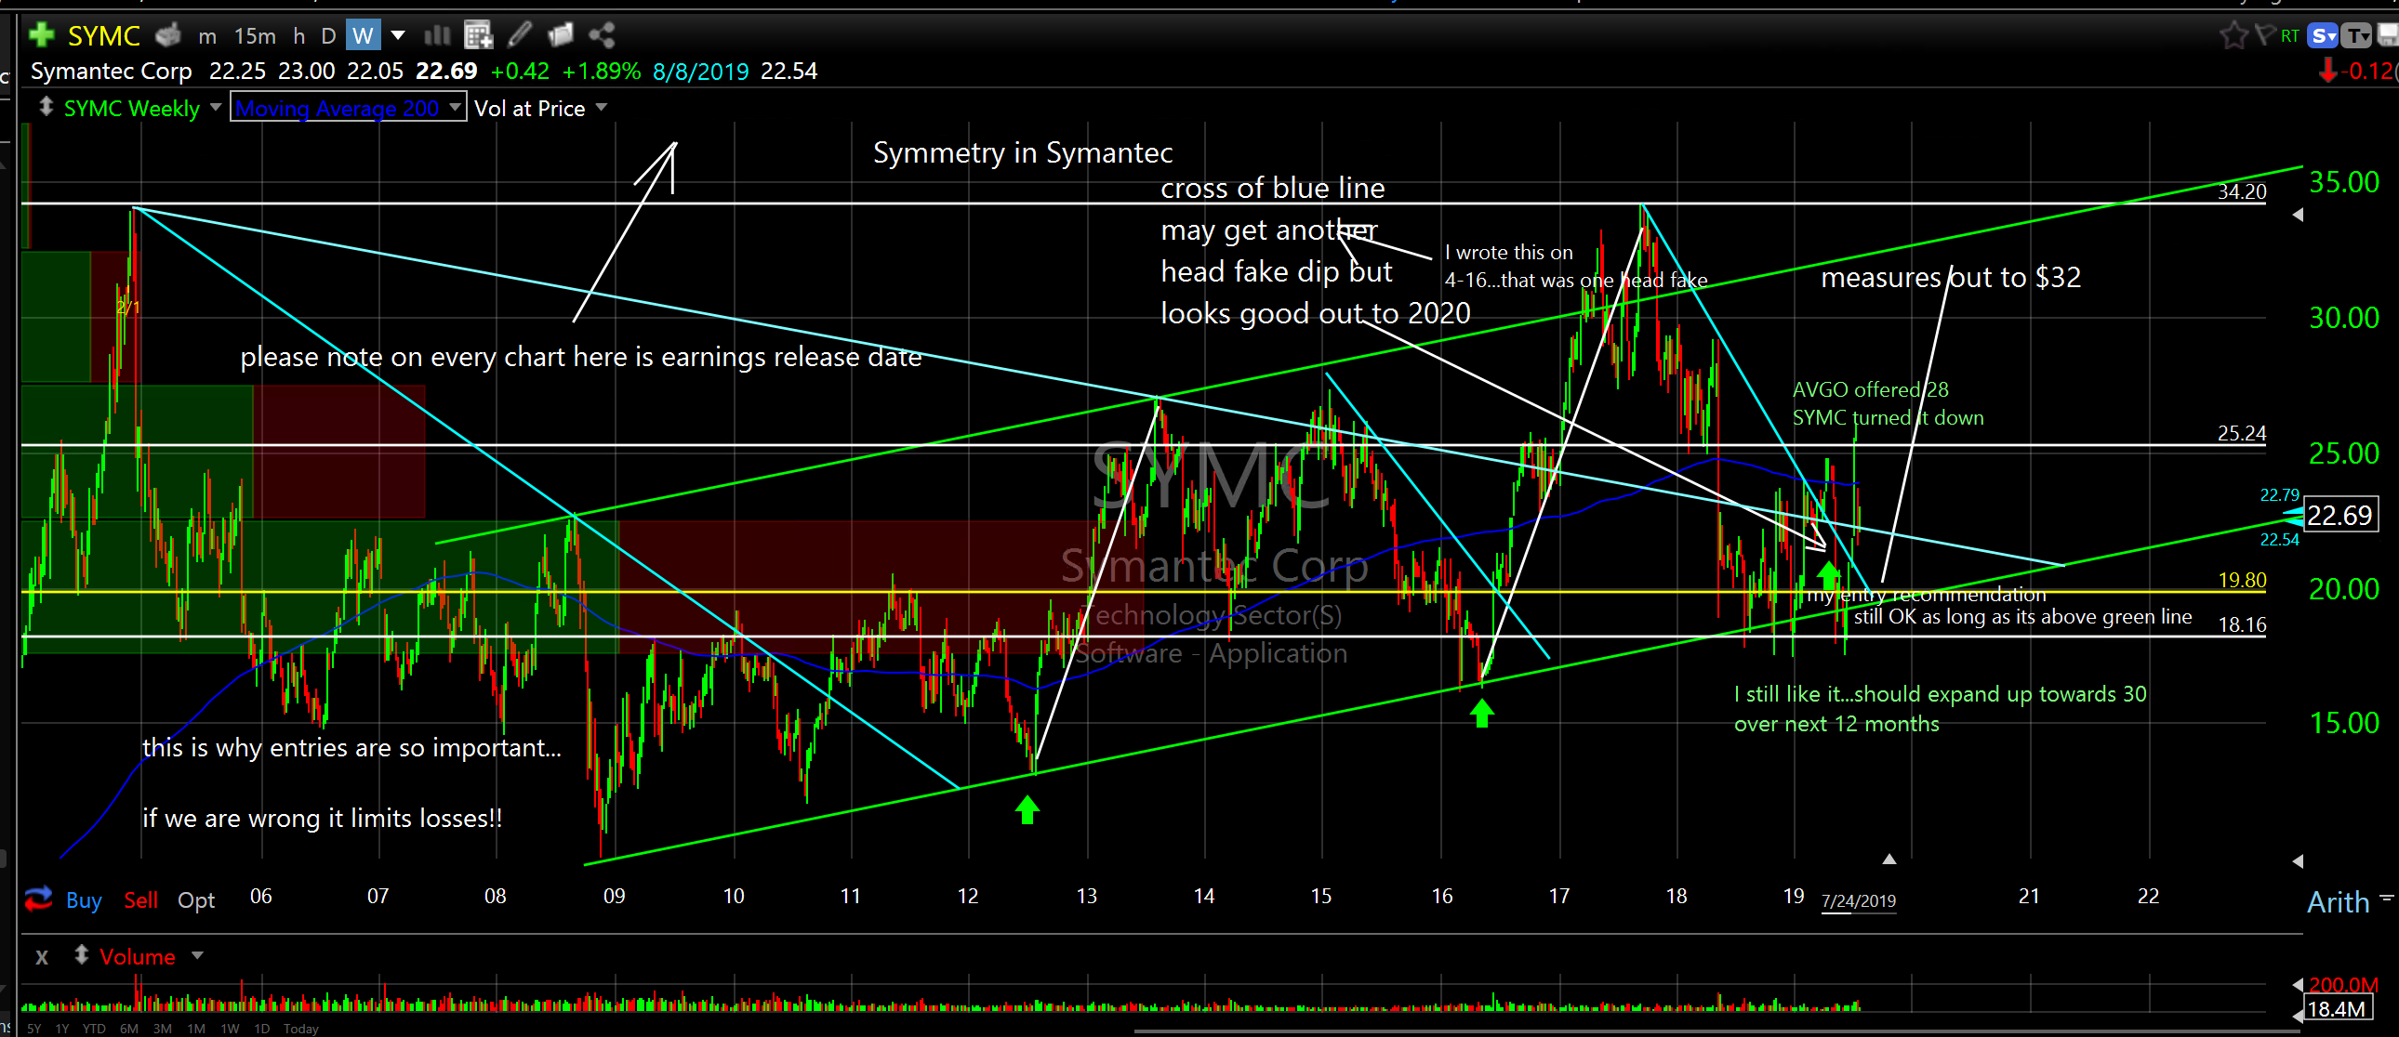Expand the Vol at Price dropdown
Viewport: 2399px width, 1037px height.
tap(602, 108)
